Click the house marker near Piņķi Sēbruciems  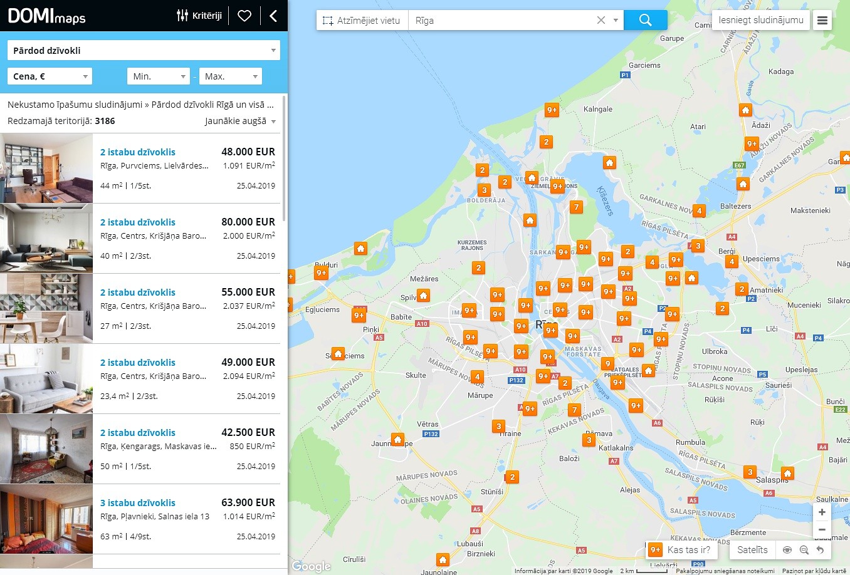point(338,354)
